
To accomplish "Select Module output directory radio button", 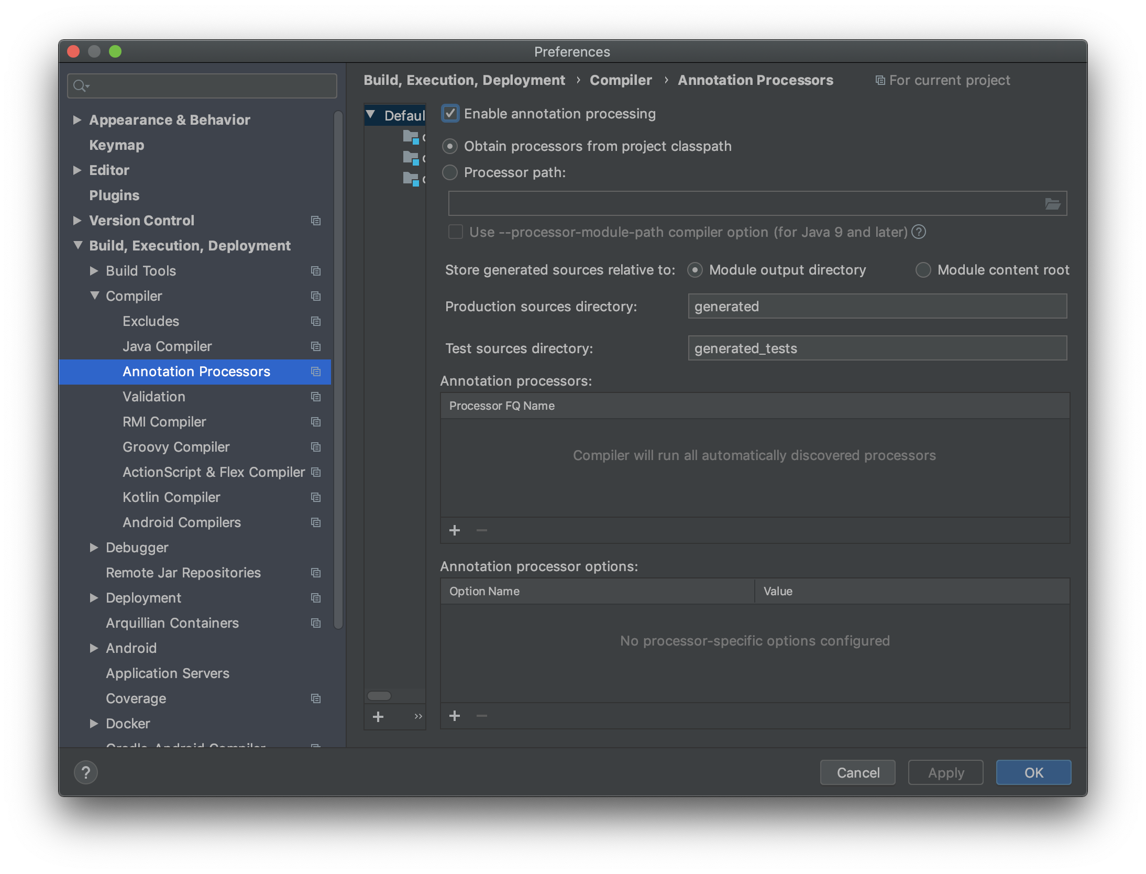I will click(x=695, y=270).
